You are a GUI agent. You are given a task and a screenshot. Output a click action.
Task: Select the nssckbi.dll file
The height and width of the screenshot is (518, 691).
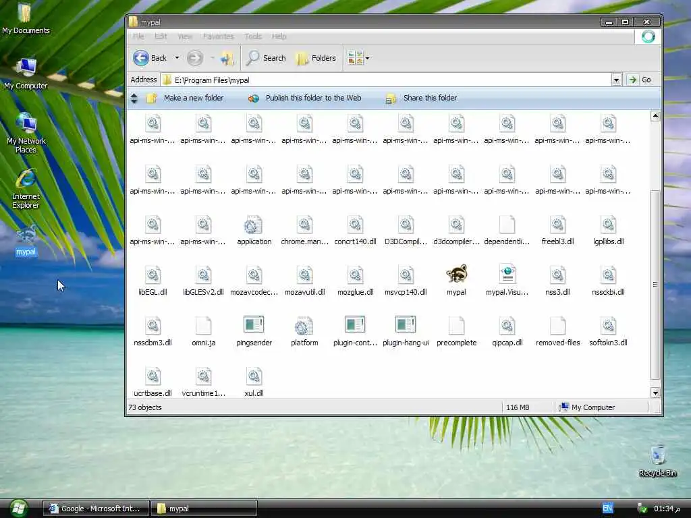tap(608, 280)
